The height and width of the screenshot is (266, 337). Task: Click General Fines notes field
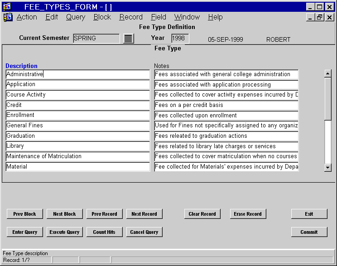[x=226, y=126]
